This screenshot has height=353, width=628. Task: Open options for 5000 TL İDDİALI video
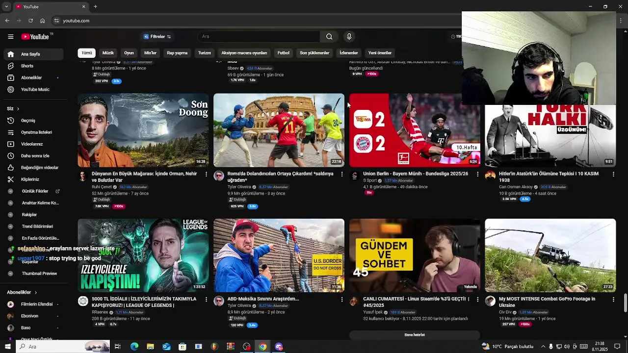click(x=206, y=299)
